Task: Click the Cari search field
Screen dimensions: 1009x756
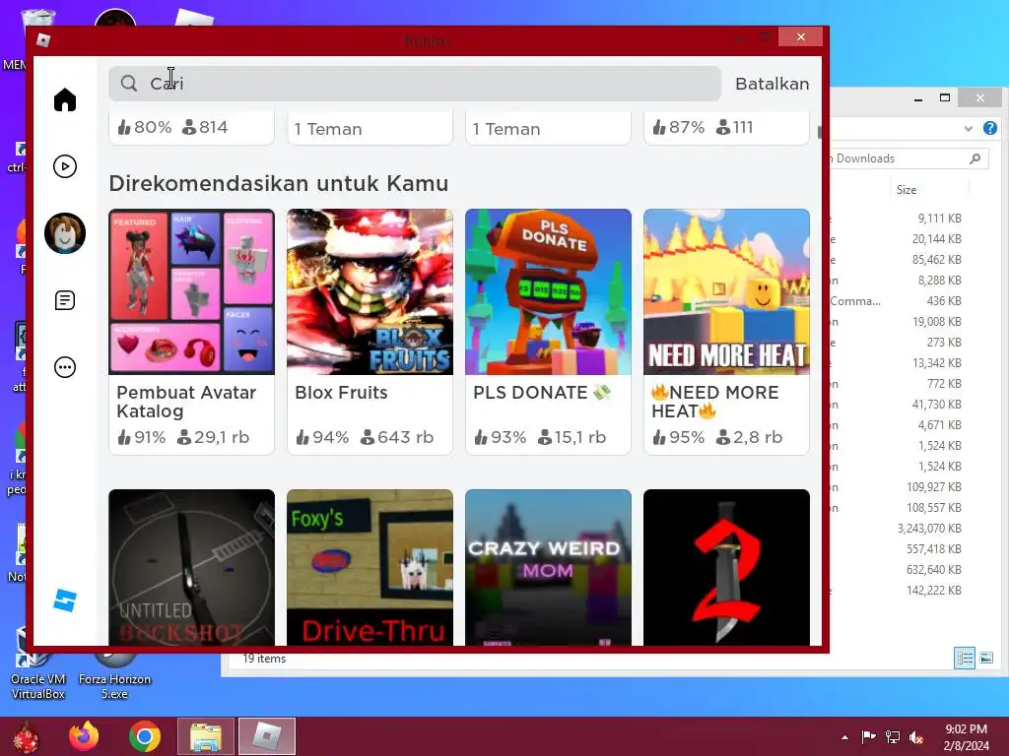Action: pyautogui.click(x=415, y=84)
